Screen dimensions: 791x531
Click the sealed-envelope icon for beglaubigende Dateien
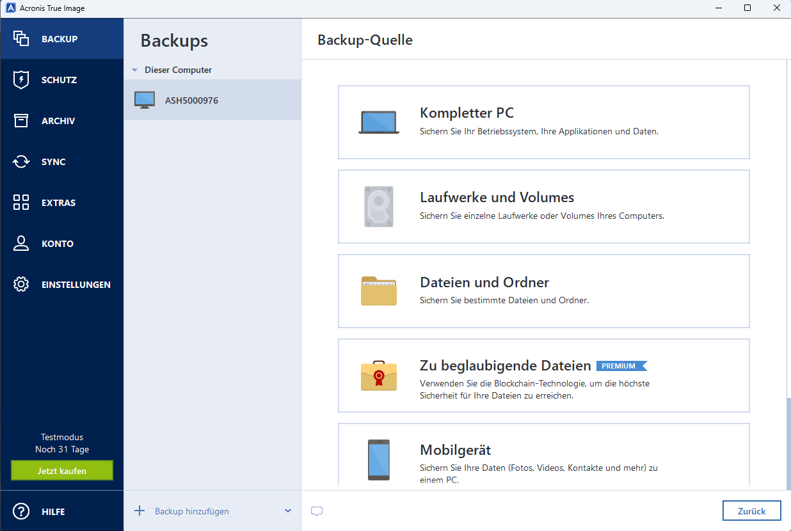378,376
